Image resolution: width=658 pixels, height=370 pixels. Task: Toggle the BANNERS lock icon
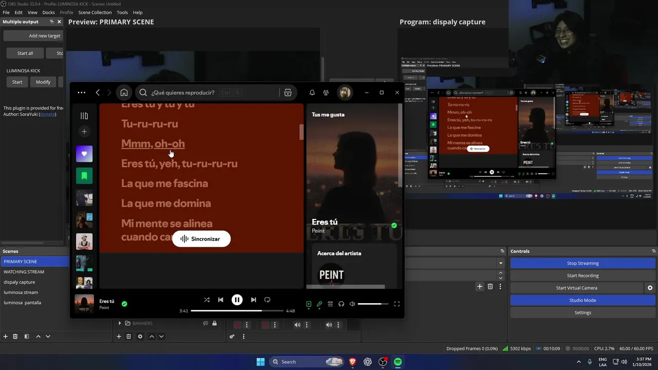point(214,323)
